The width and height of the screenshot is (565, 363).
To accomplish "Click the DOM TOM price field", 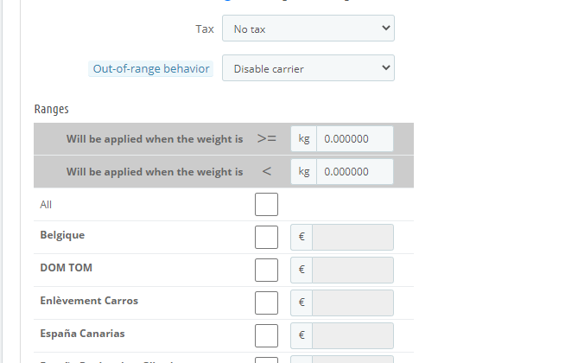I will pos(352,270).
